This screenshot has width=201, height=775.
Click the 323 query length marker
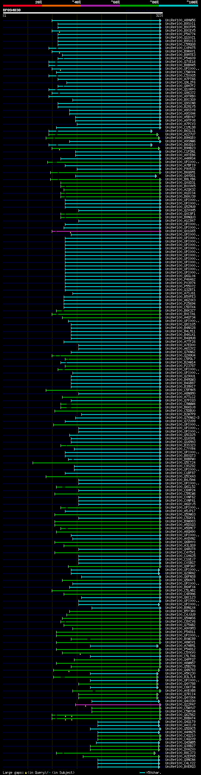click(159, 15)
